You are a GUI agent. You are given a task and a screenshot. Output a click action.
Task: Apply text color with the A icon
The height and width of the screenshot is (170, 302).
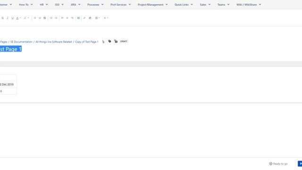pyautogui.click(x=17, y=18)
